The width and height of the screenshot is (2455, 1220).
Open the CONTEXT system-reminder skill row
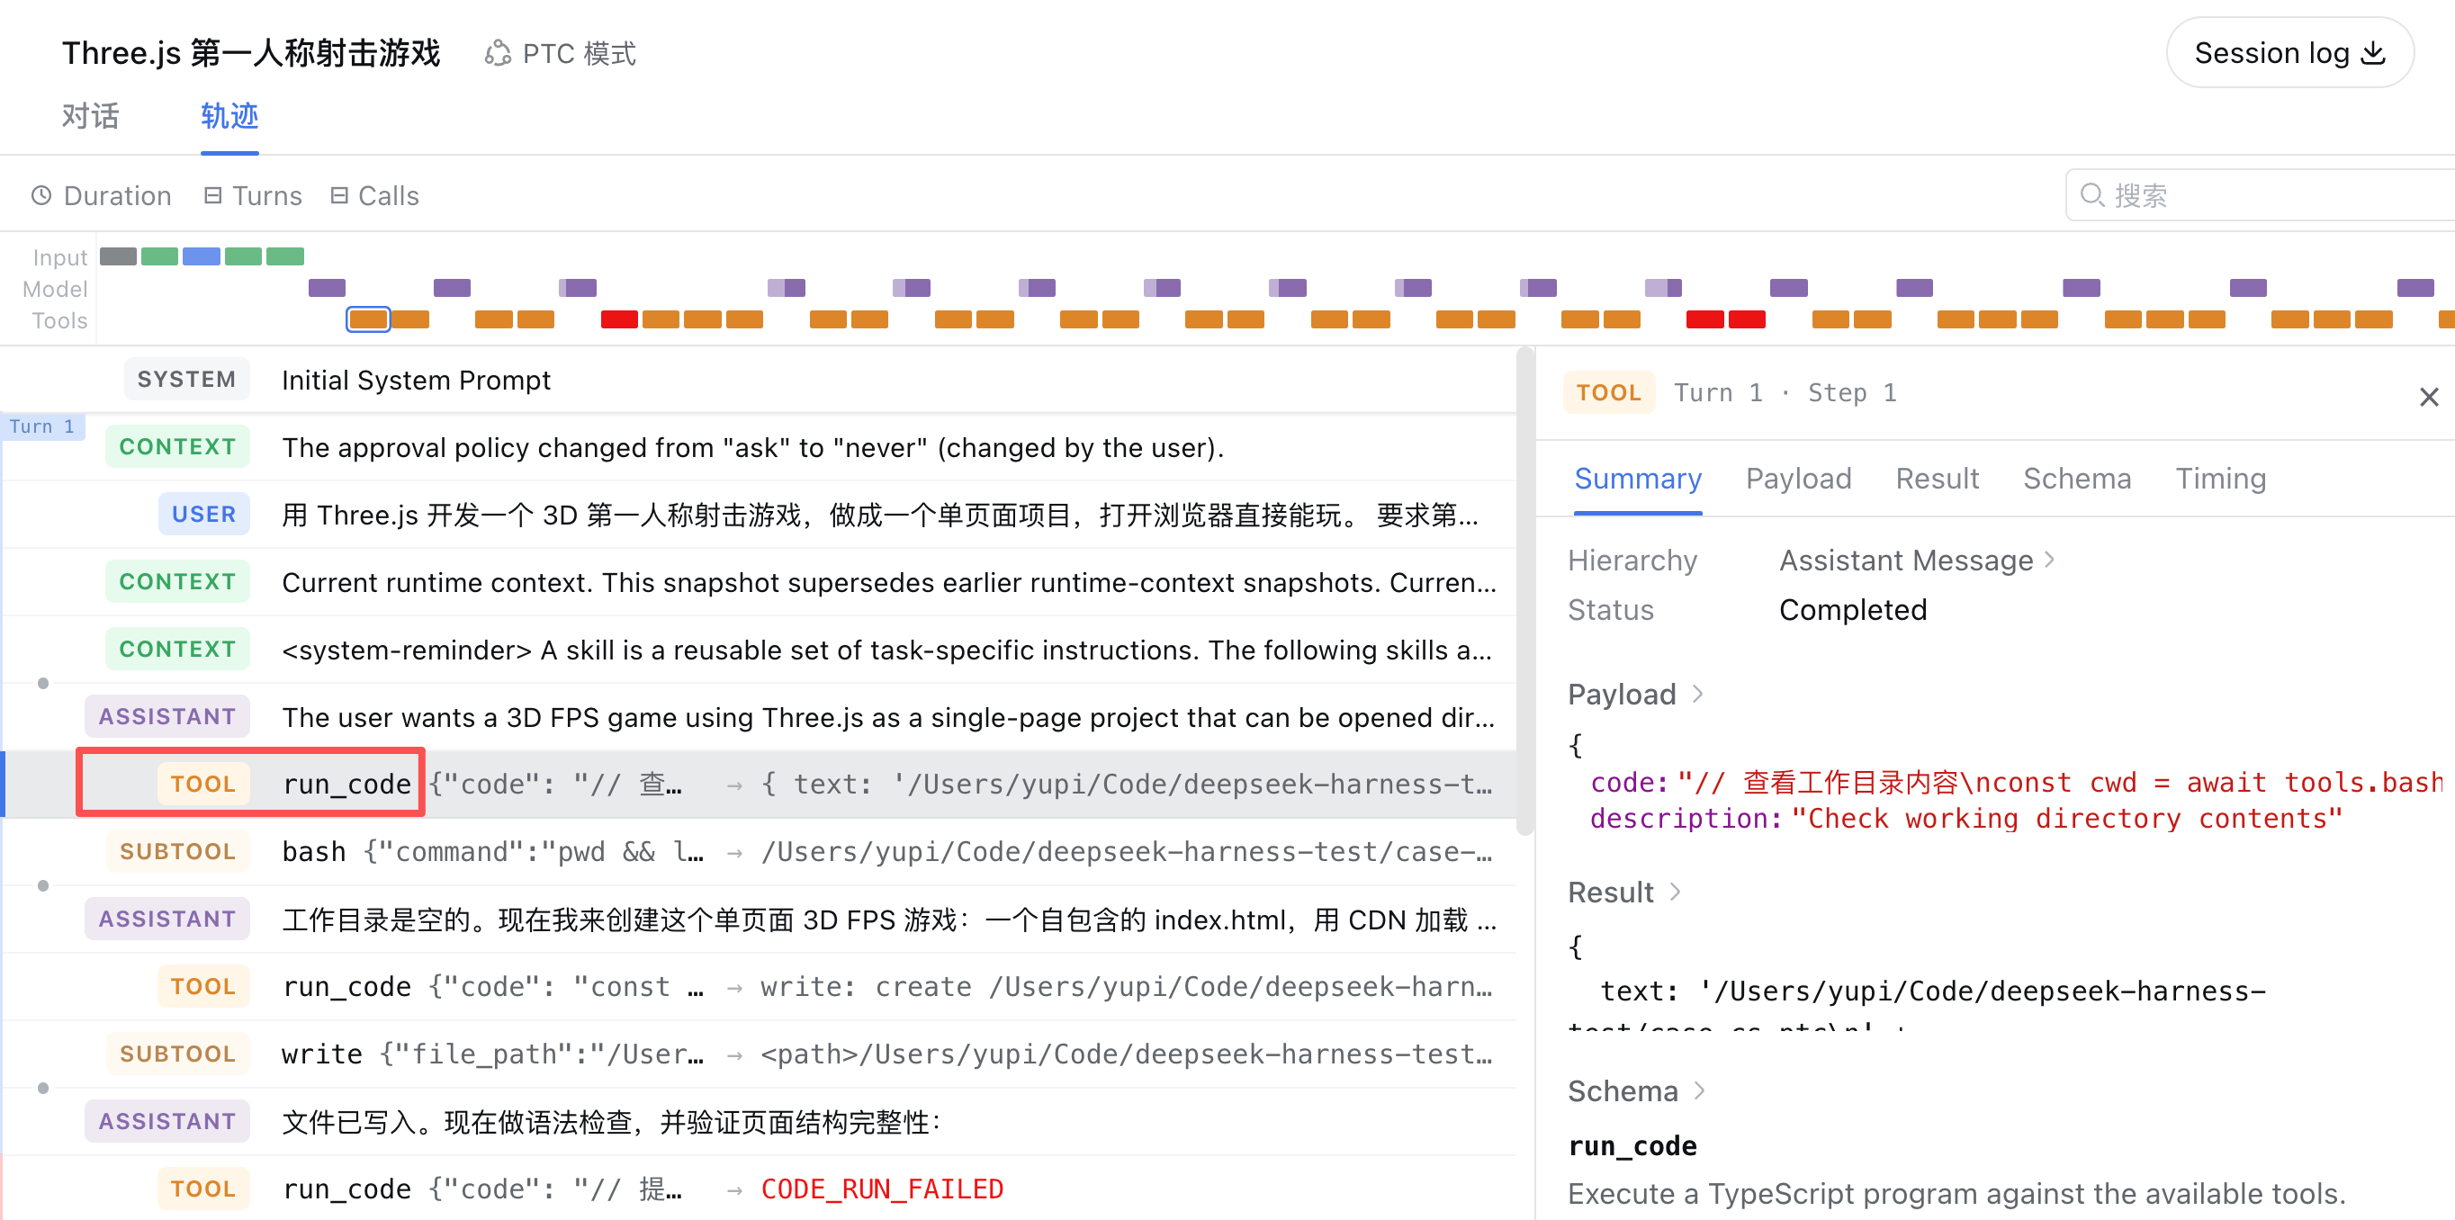[759, 650]
